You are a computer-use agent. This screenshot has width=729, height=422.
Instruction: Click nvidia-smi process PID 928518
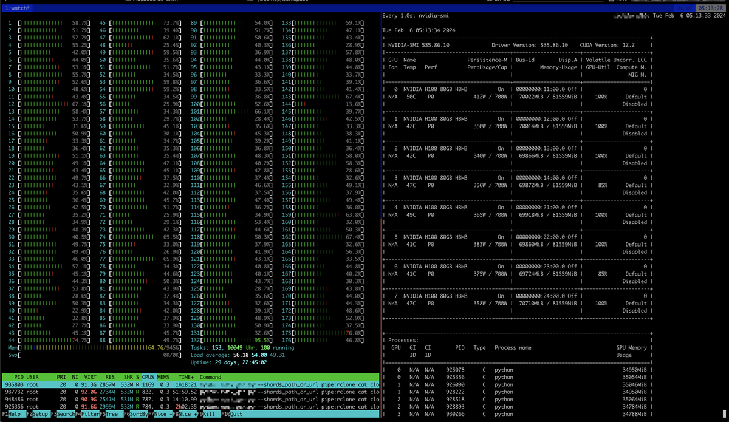(454, 399)
